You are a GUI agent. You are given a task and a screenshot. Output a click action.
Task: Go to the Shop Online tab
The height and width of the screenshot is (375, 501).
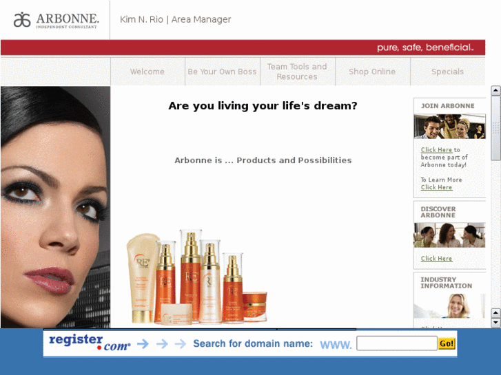372,72
